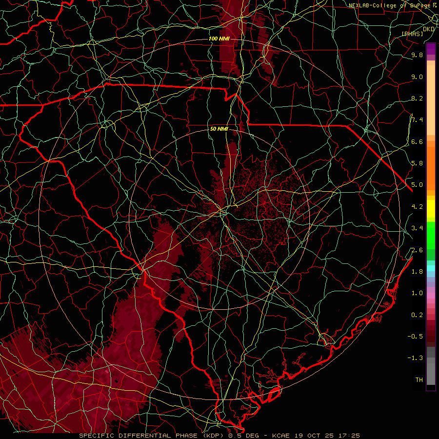Click the -0.5 value on the color scale
439x439 pixels.
[415, 337]
